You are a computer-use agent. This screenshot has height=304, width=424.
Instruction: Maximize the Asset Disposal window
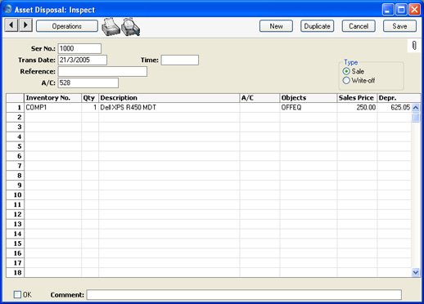pyautogui.click(x=401, y=10)
